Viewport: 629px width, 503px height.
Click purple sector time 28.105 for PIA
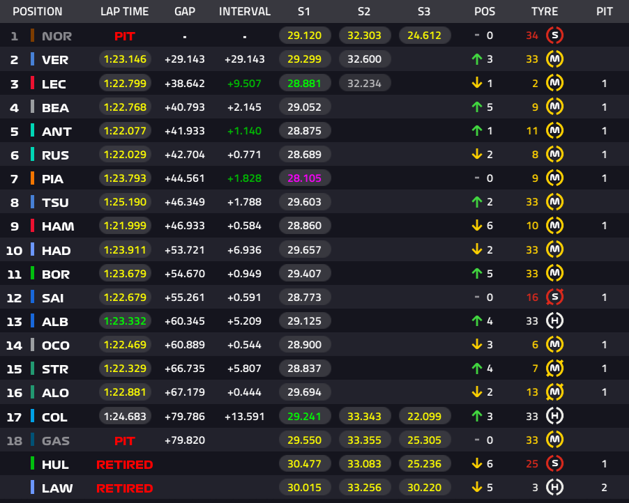point(305,178)
